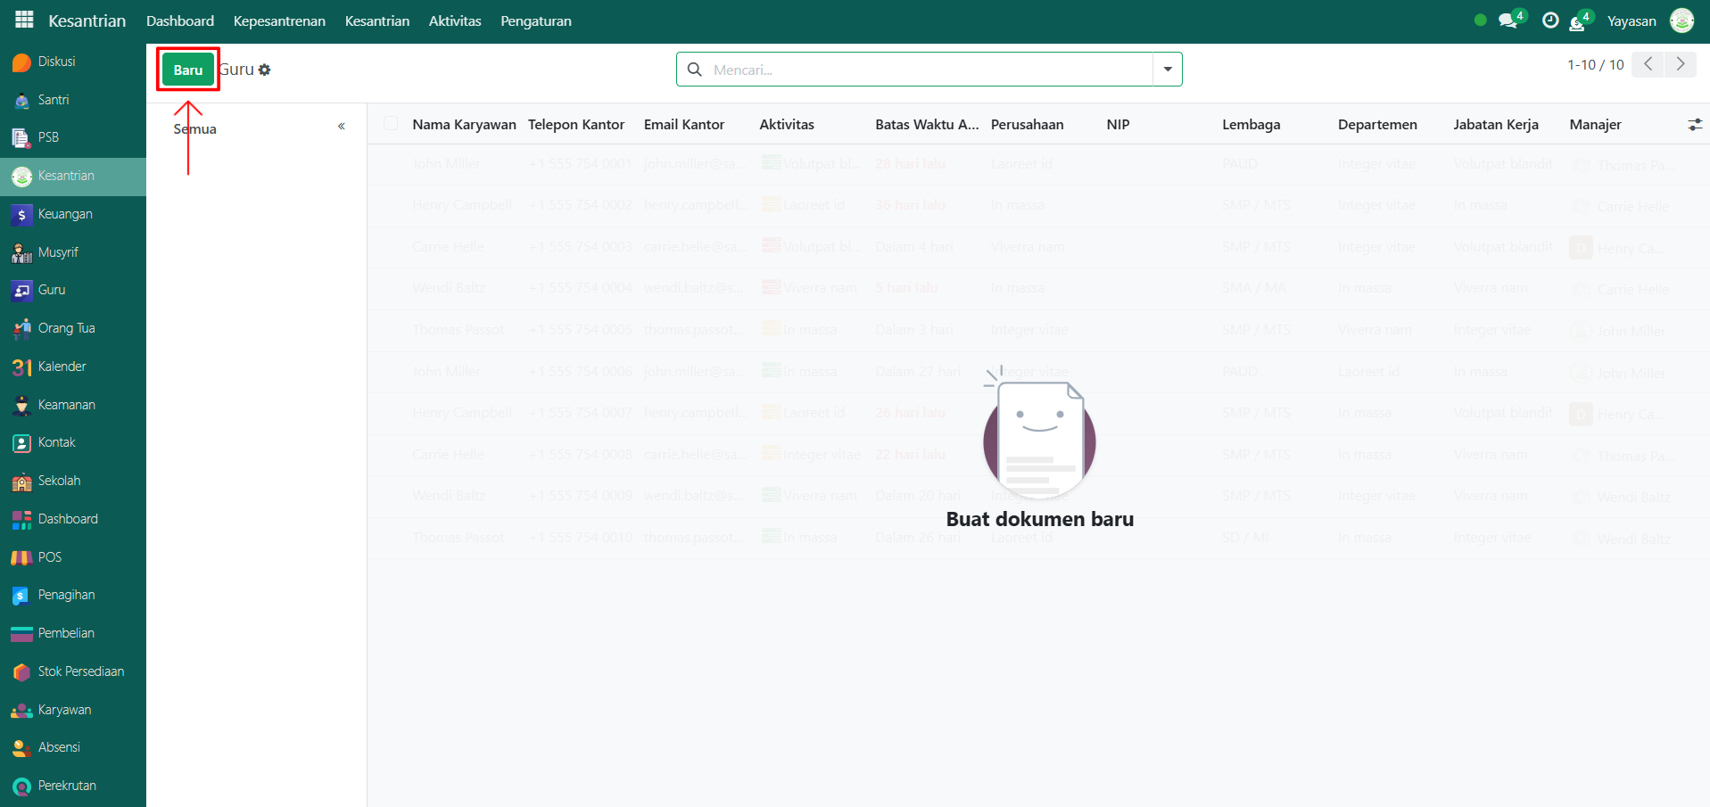Go to next page of records
1710x807 pixels.
coord(1681,64)
